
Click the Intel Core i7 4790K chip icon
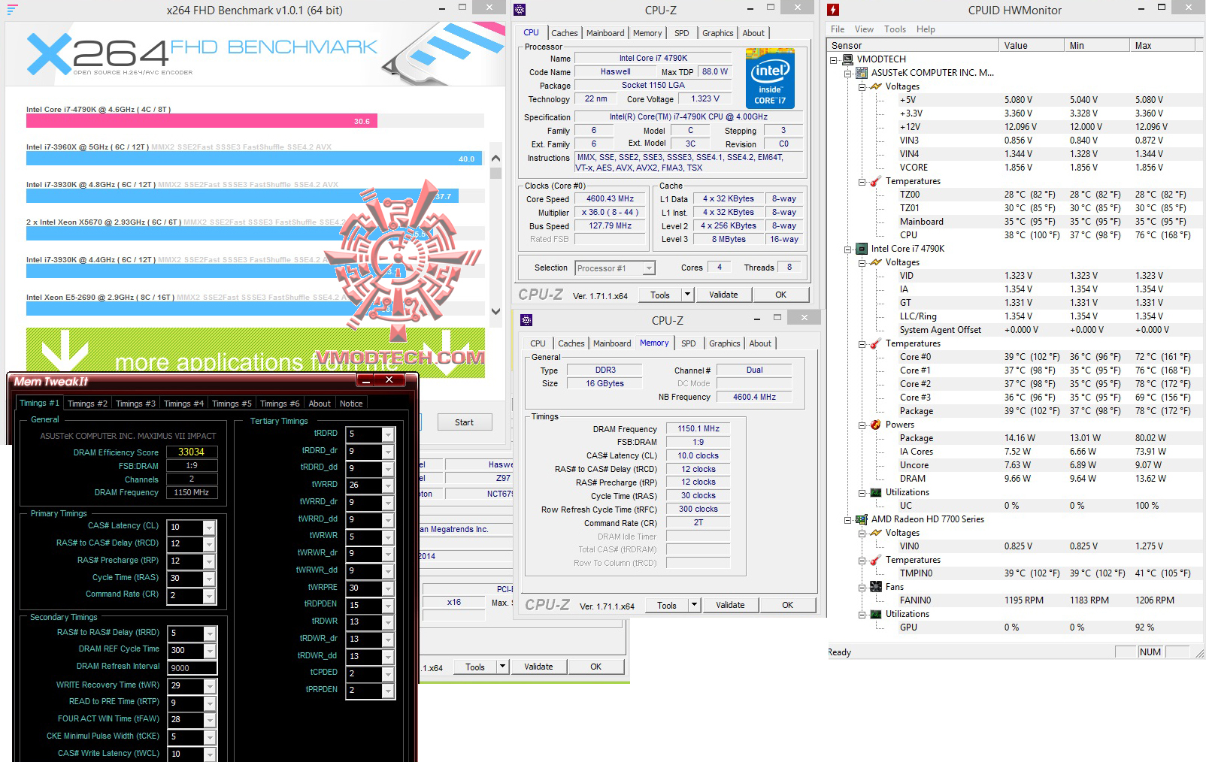tap(862, 249)
